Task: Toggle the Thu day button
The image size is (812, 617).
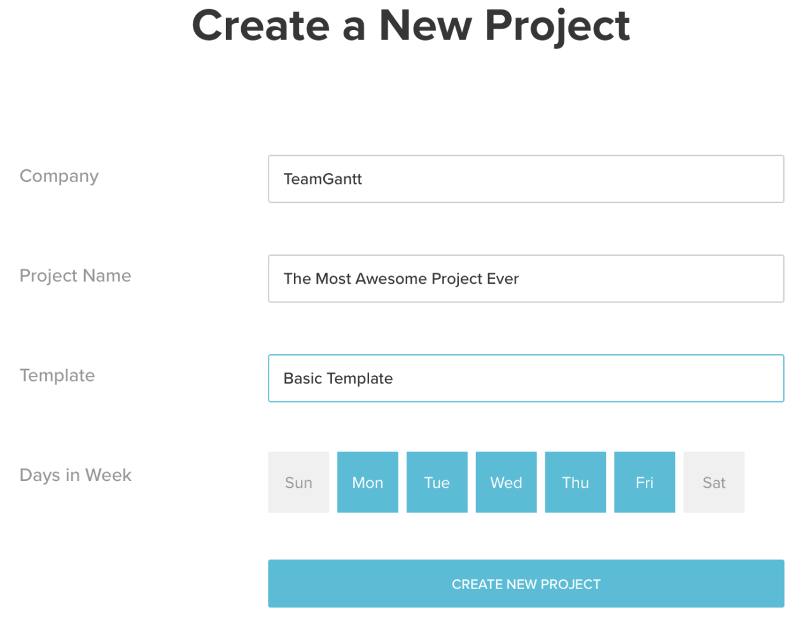Action: point(575,482)
